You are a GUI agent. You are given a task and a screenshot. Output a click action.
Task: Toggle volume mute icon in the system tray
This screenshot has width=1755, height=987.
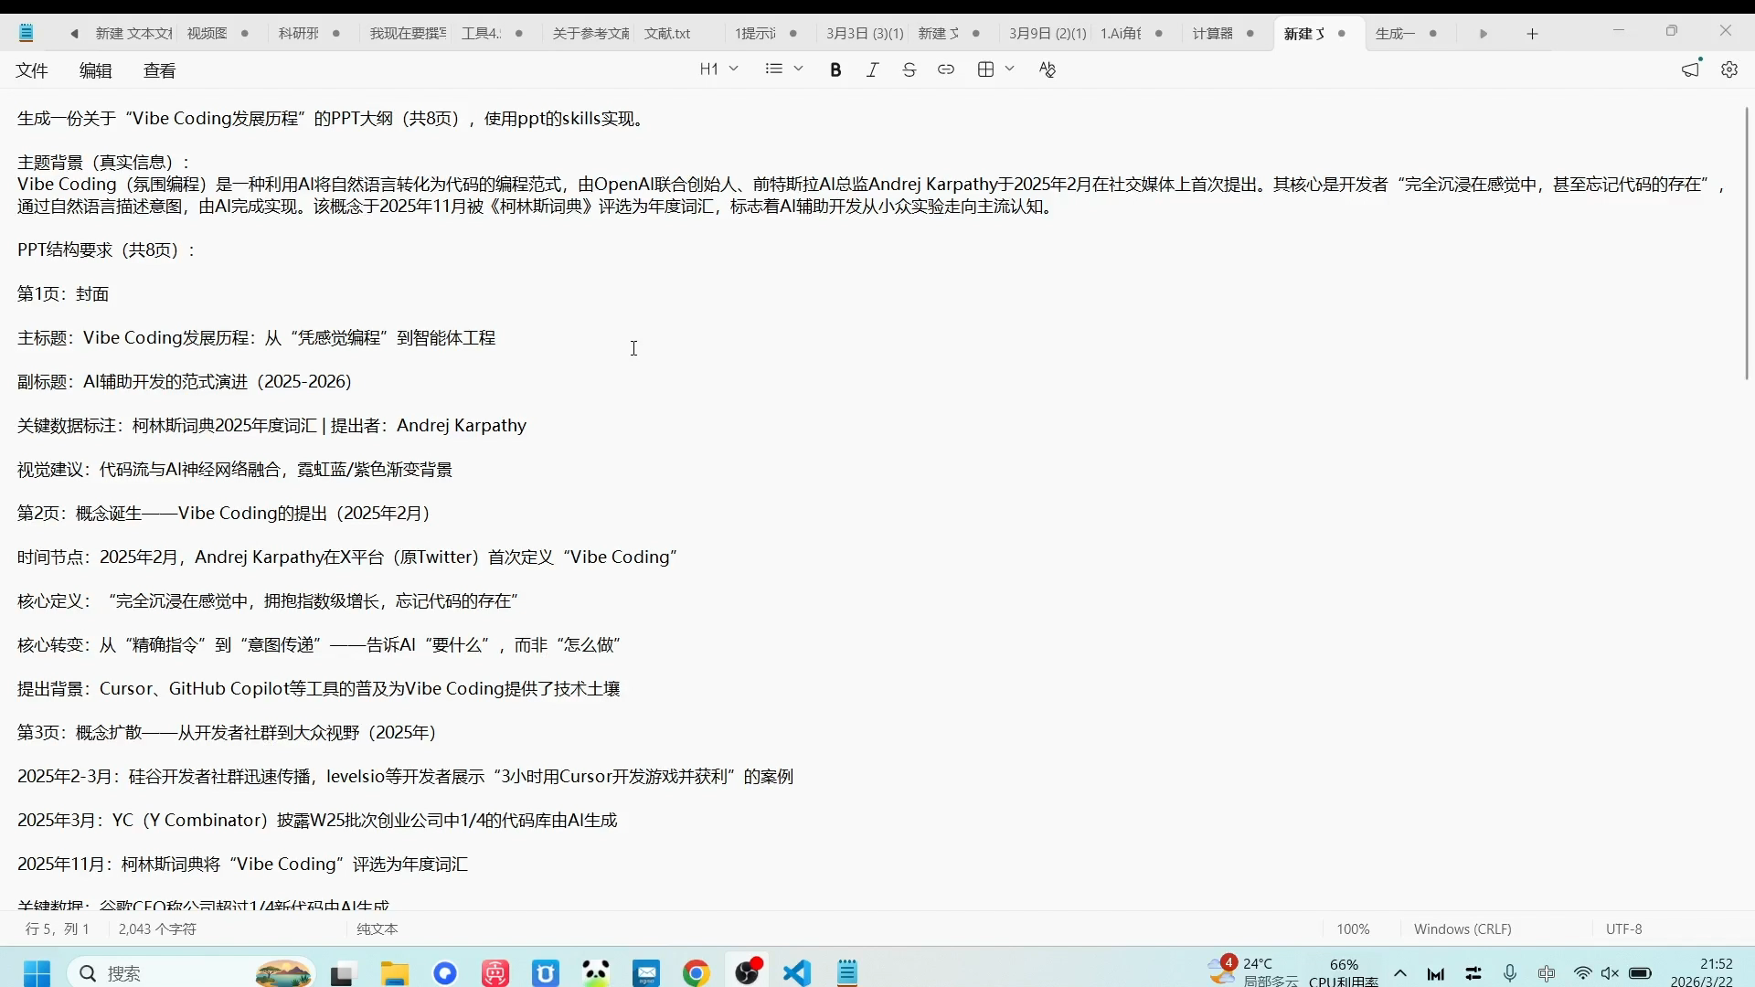click(x=1610, y=973)
